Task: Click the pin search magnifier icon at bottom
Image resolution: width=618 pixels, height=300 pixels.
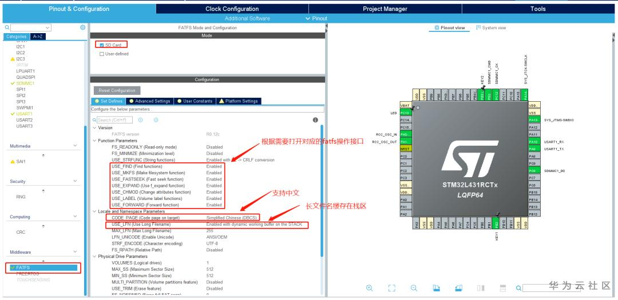Action: 518,288
